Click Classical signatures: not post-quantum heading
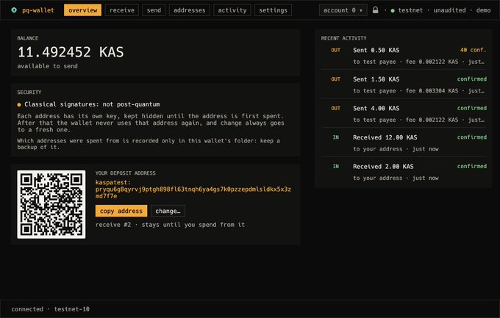The width and height of the screenshot is (500, 318). coord(92,104)
